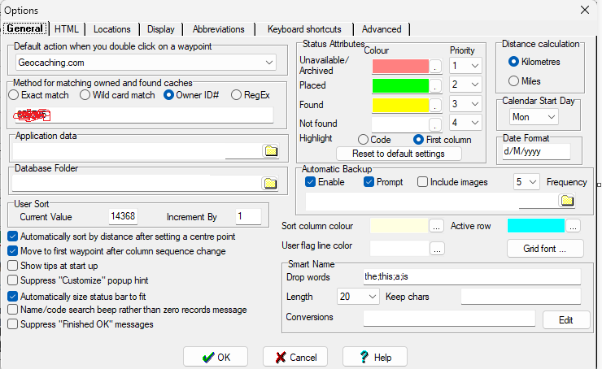Open the Abbreviations tab
The image size is (602, 369).
[219, 29]
